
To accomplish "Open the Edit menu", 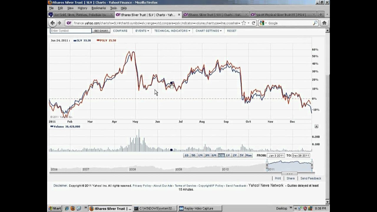I will pyautogui.click(x=60, y=8).
